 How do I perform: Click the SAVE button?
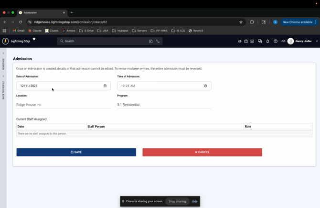(76, 152)
